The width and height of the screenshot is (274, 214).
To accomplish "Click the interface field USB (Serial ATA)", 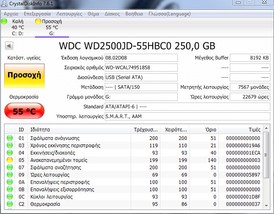I will [141, 77].
